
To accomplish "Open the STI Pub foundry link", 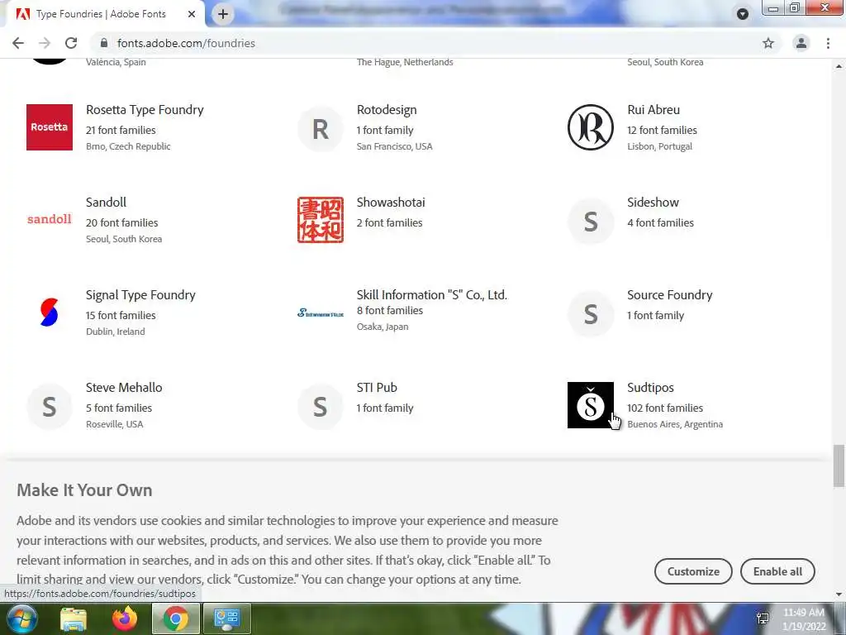I will pyautogui.click(x=377, y=388).
